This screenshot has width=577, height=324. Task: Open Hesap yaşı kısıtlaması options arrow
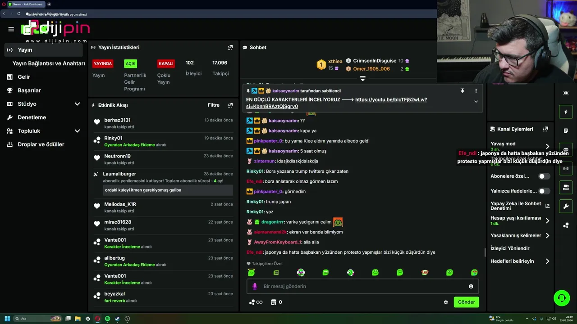point(547,220)
